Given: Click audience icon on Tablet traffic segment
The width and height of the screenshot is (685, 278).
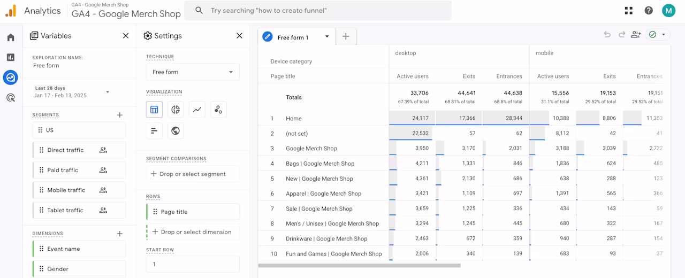Looking at the screenshot, I should [x=103, y=210].
